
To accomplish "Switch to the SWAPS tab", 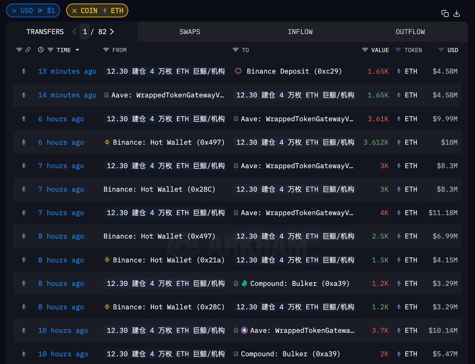I will tap(190, 32).
